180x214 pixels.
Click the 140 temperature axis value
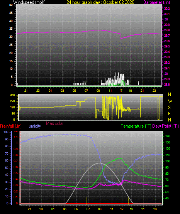168,136
